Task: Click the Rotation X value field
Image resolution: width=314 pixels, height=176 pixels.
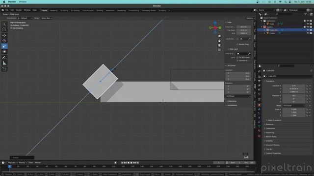Action: (x=293, y=96)
